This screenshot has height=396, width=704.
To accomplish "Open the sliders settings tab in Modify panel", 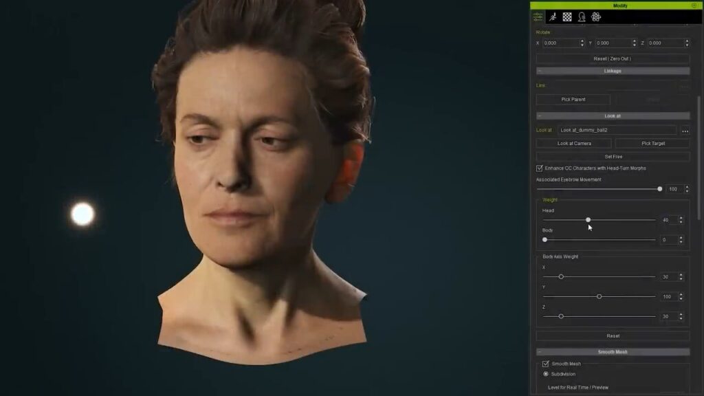I will coord(538,16).
